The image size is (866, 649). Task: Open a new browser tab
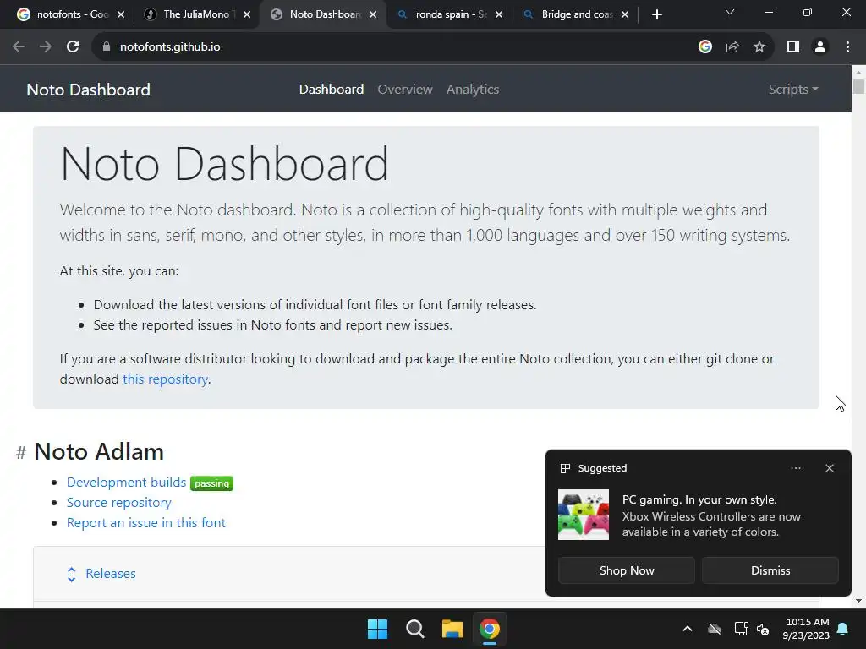click(x=656, y=14)
